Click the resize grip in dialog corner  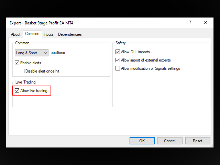[x=212, y=146]
